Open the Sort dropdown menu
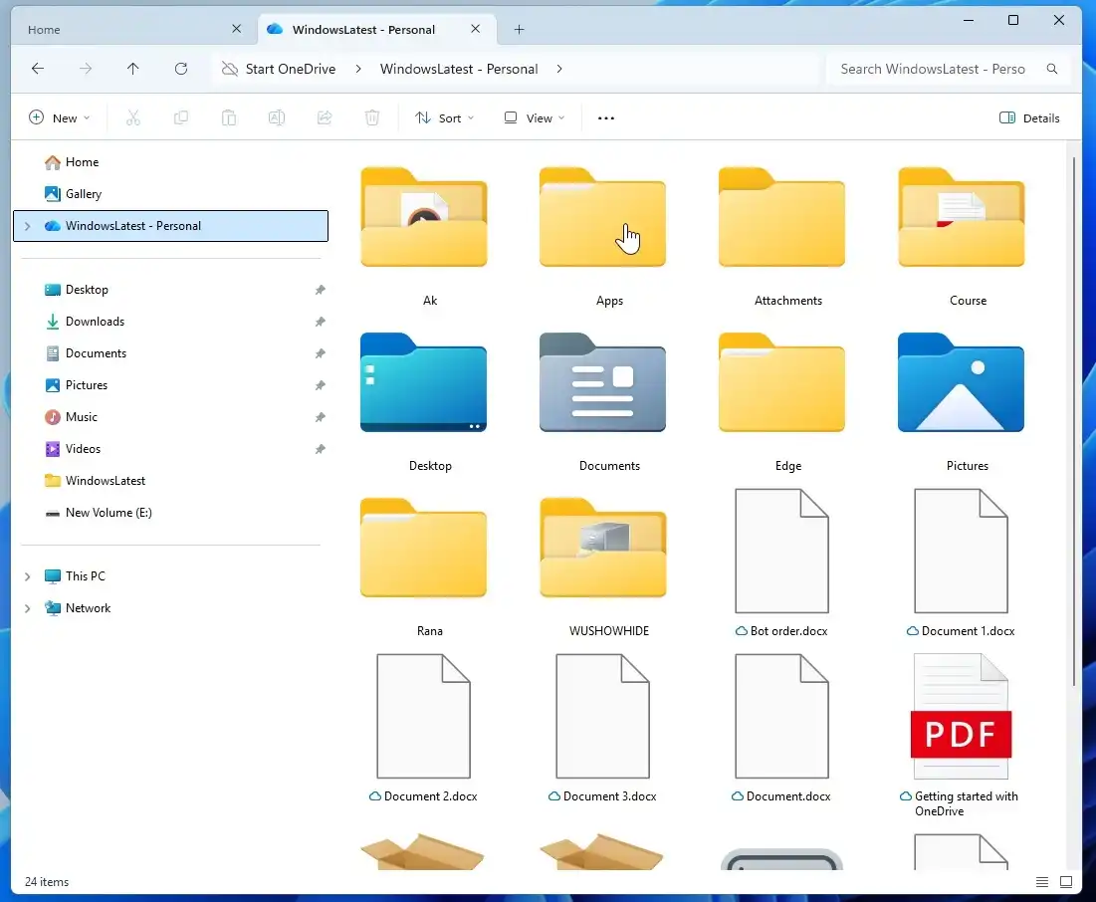Viewport: 1096px width, 902px height. (445, 118)
